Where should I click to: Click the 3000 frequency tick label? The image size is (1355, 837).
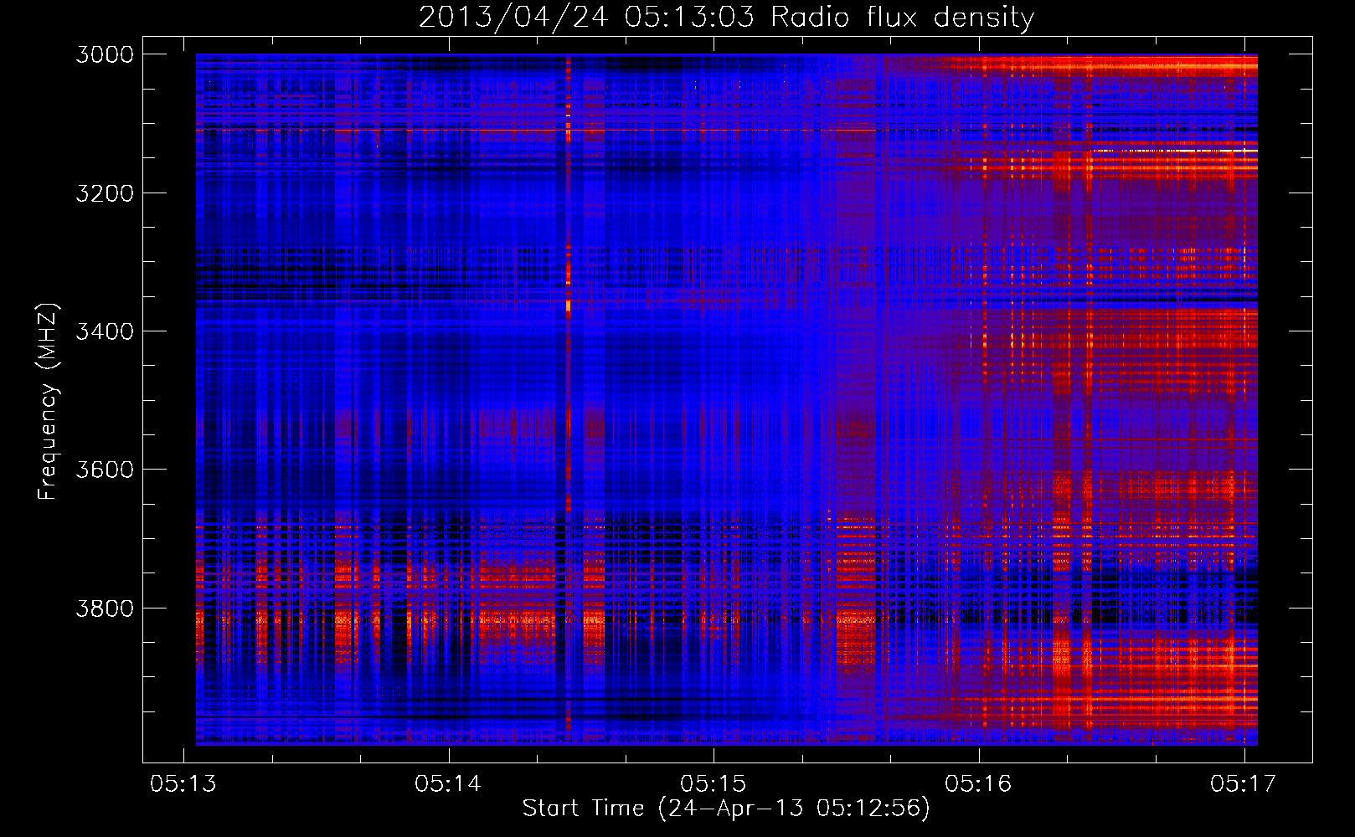(105, 54)
